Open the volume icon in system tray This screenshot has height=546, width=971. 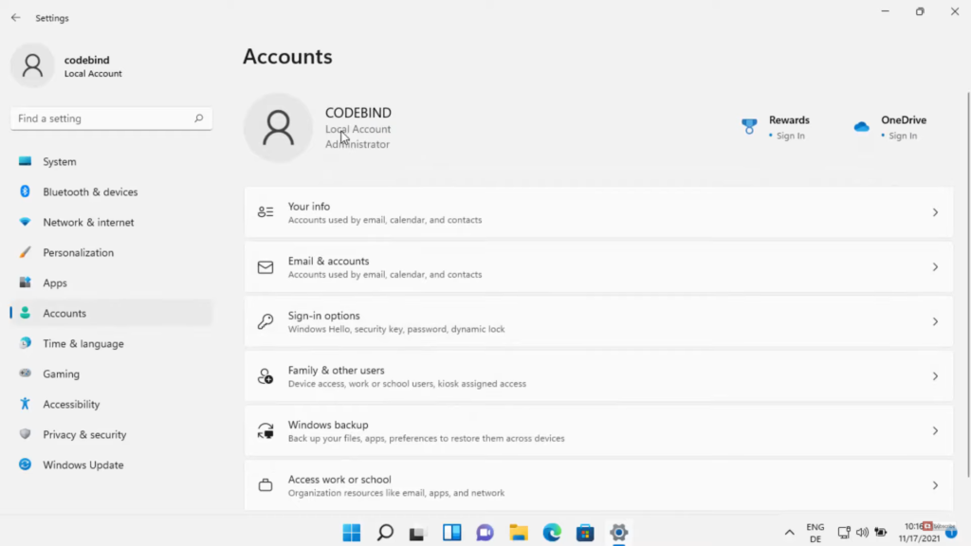point(862,533)
